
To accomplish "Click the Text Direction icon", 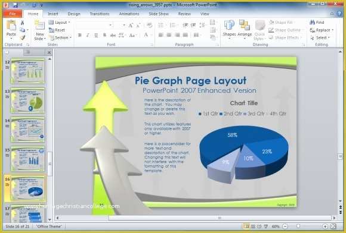I will [x=212, y=22].
